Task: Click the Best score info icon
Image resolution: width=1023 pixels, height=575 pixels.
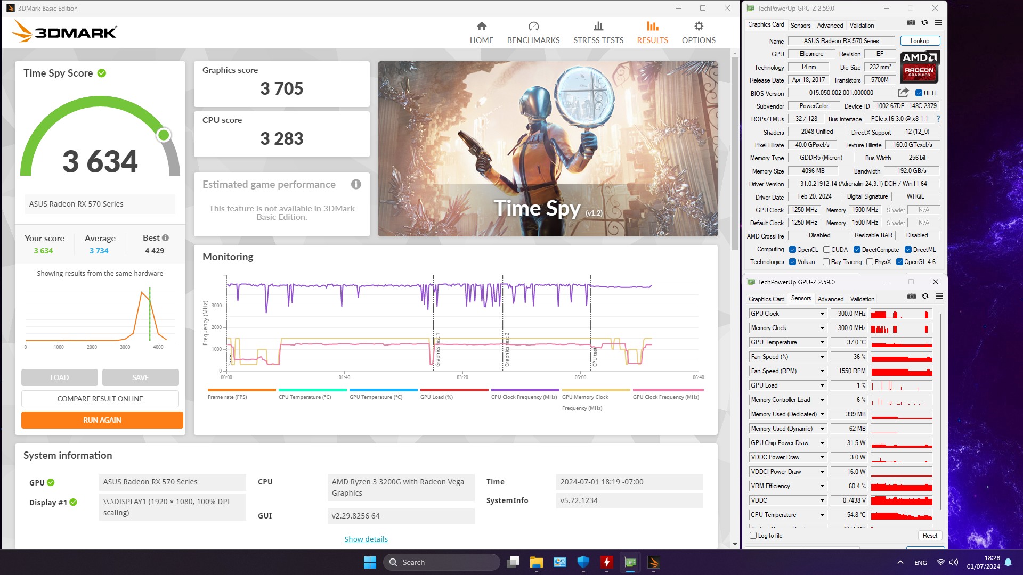Action: click(165, 238)
